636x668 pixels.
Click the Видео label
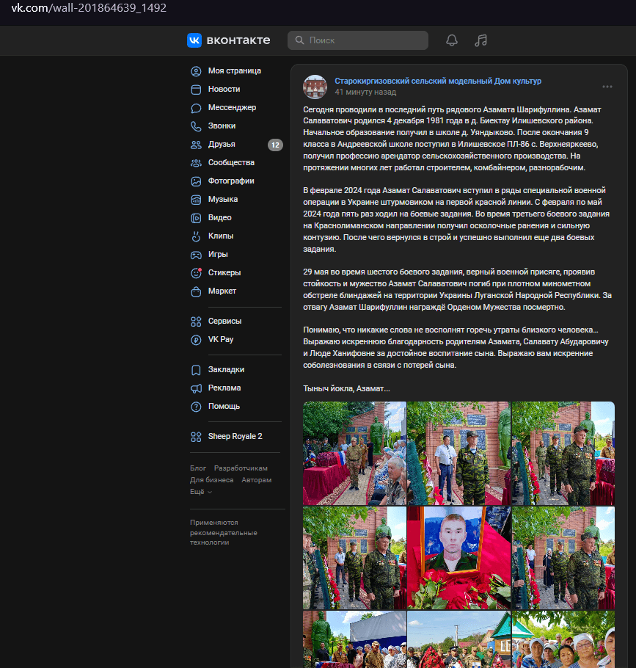coord(219,217)
